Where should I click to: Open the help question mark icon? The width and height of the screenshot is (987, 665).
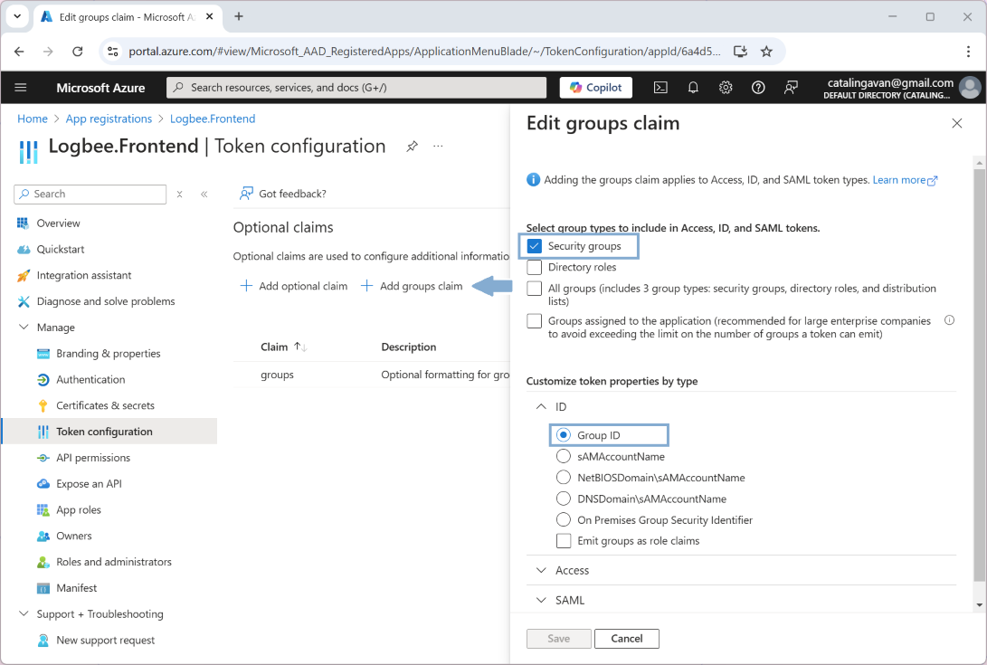[758, 88]
